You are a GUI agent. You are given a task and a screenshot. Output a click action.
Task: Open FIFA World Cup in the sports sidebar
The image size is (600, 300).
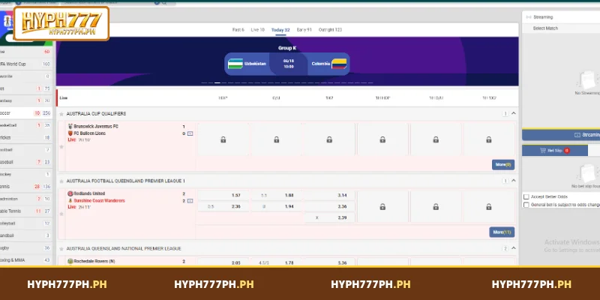point(26,64)
